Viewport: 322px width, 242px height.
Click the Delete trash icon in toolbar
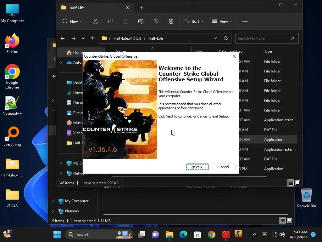[171, 21]
